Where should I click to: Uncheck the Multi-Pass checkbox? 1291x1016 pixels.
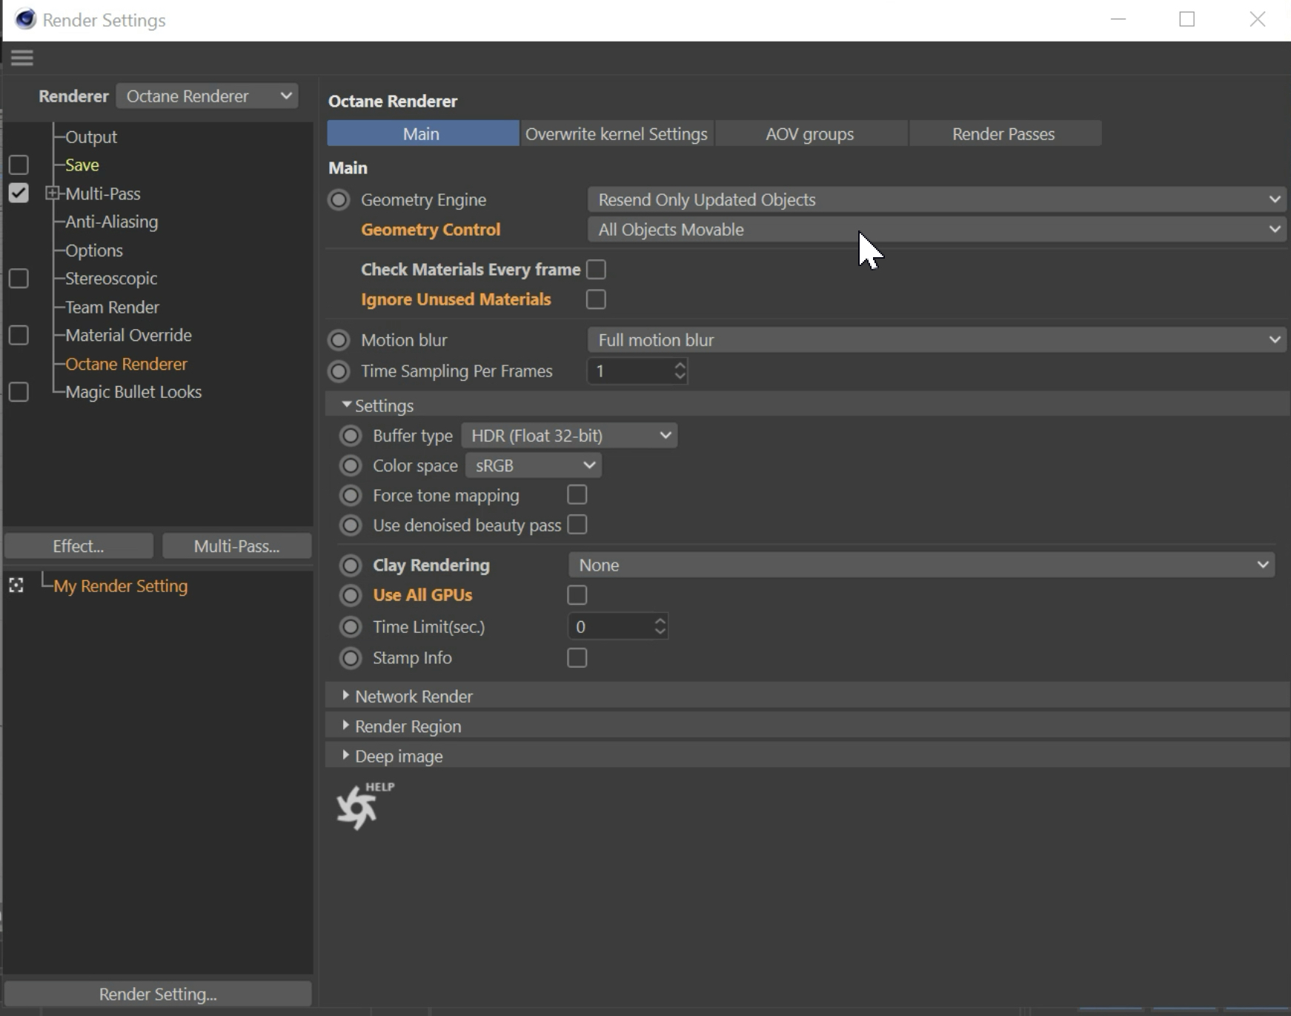[x=19, y=193]
